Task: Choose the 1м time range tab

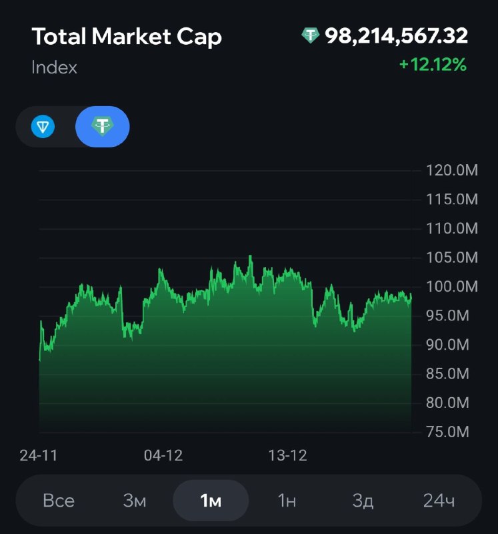Action: point(211,501)
